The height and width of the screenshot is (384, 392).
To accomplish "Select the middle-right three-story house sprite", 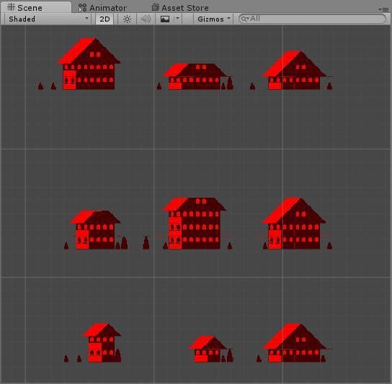I will 294,224.
